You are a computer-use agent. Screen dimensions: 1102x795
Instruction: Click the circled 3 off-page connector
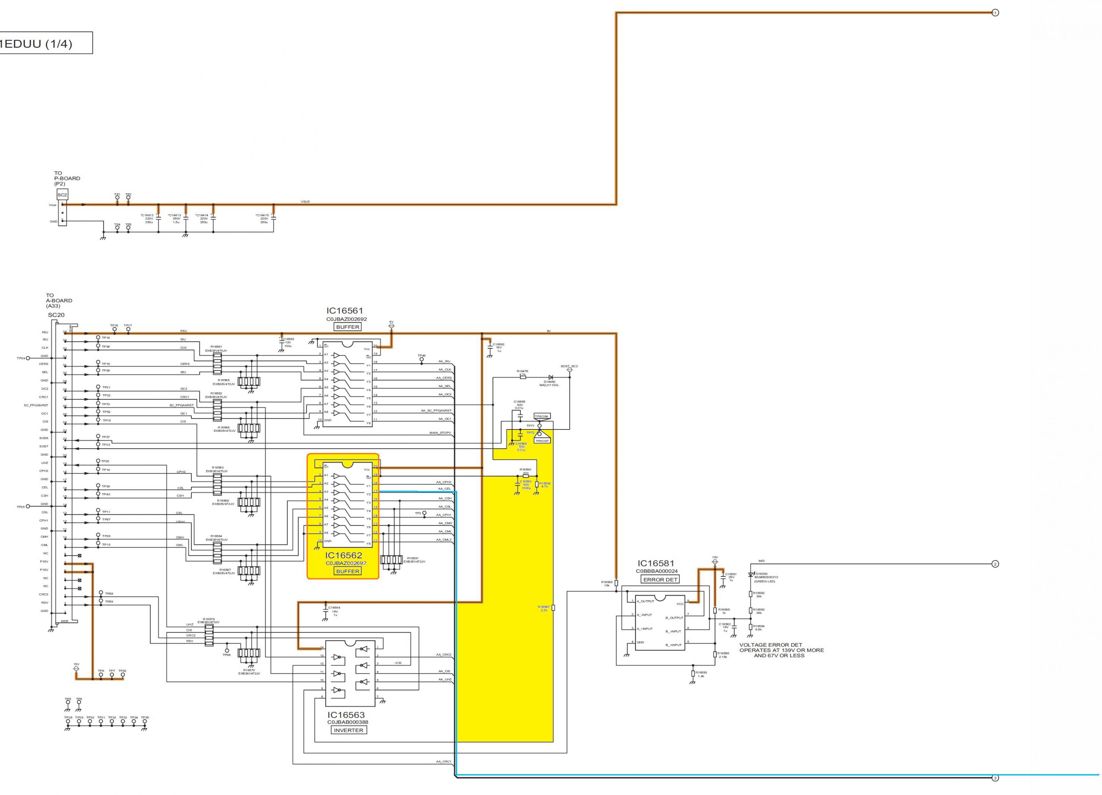[x=995, y=778]
